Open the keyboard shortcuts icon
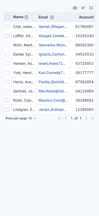 point(75,8)
